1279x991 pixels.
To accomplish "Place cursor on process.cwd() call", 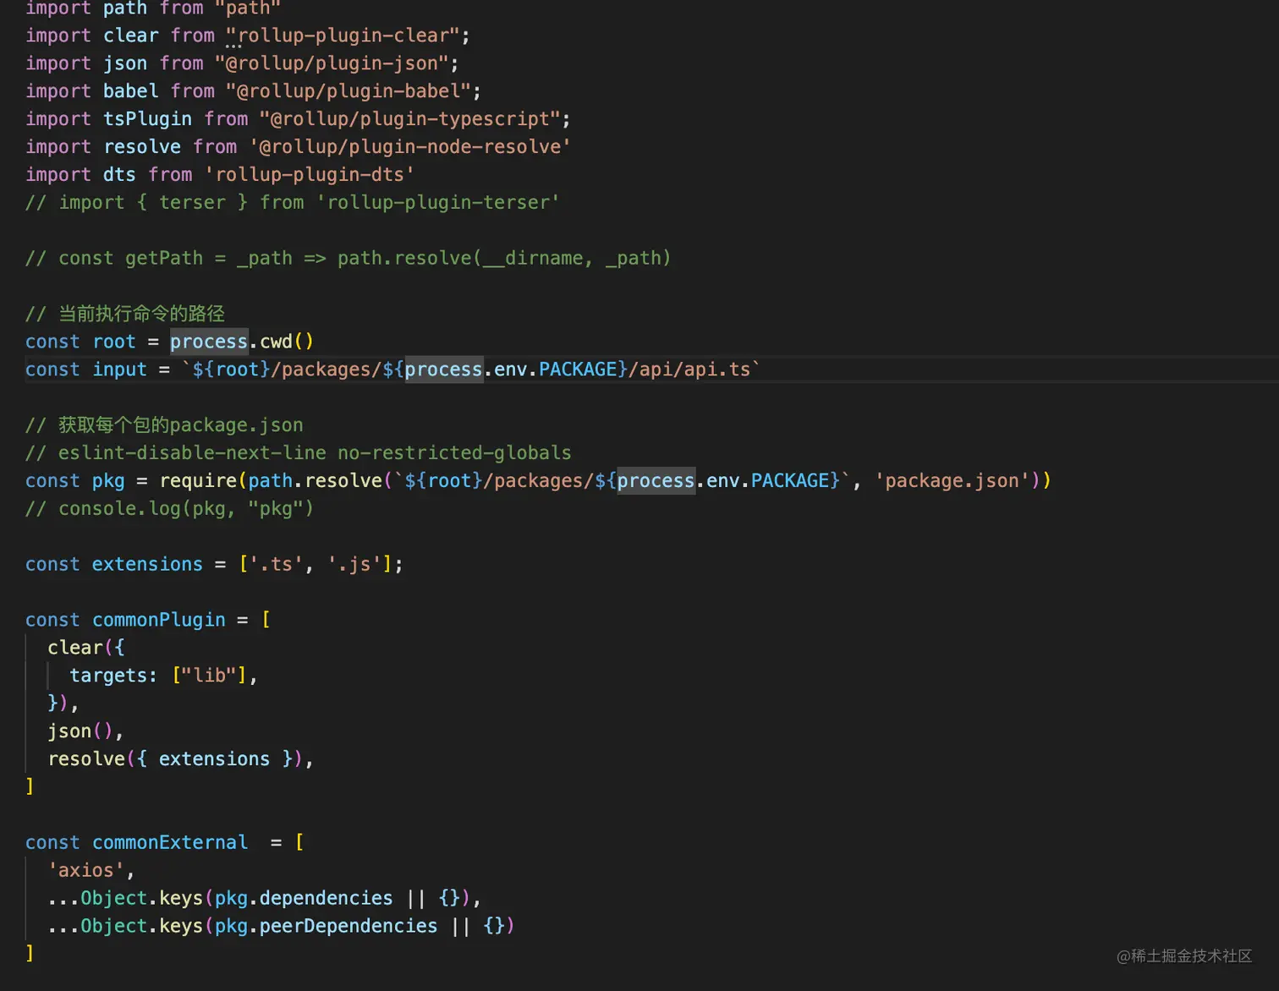I will (242, 342).
